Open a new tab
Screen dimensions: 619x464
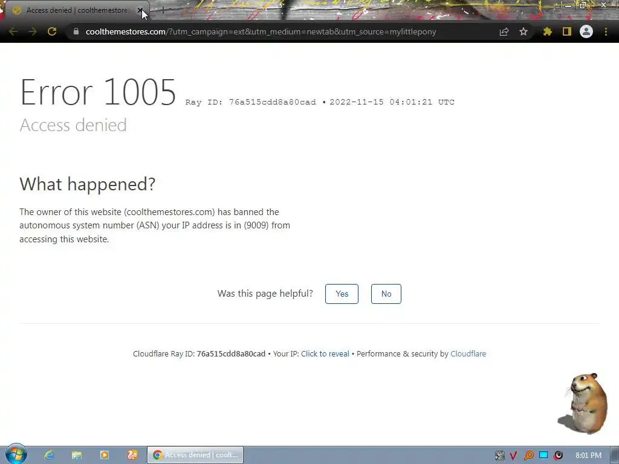click(x=163, y=11)
